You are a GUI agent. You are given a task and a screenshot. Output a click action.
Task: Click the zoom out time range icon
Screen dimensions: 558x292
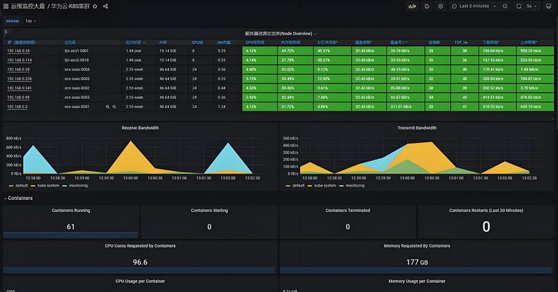tap(505, 6)
